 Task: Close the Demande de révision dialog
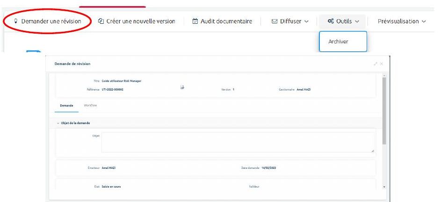(382, 64)
